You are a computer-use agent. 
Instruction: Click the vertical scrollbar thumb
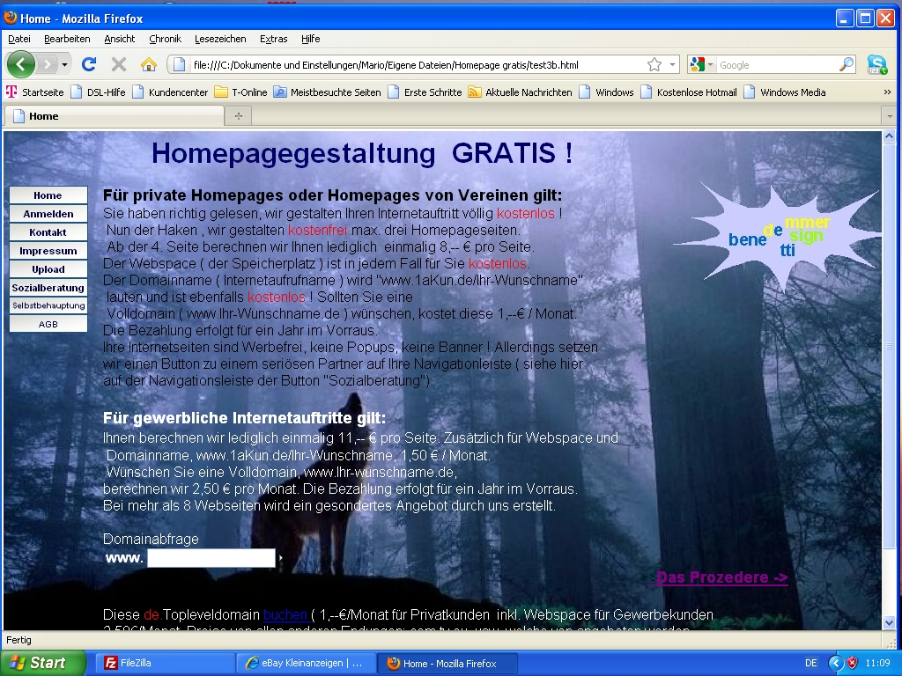click(889, 345)
